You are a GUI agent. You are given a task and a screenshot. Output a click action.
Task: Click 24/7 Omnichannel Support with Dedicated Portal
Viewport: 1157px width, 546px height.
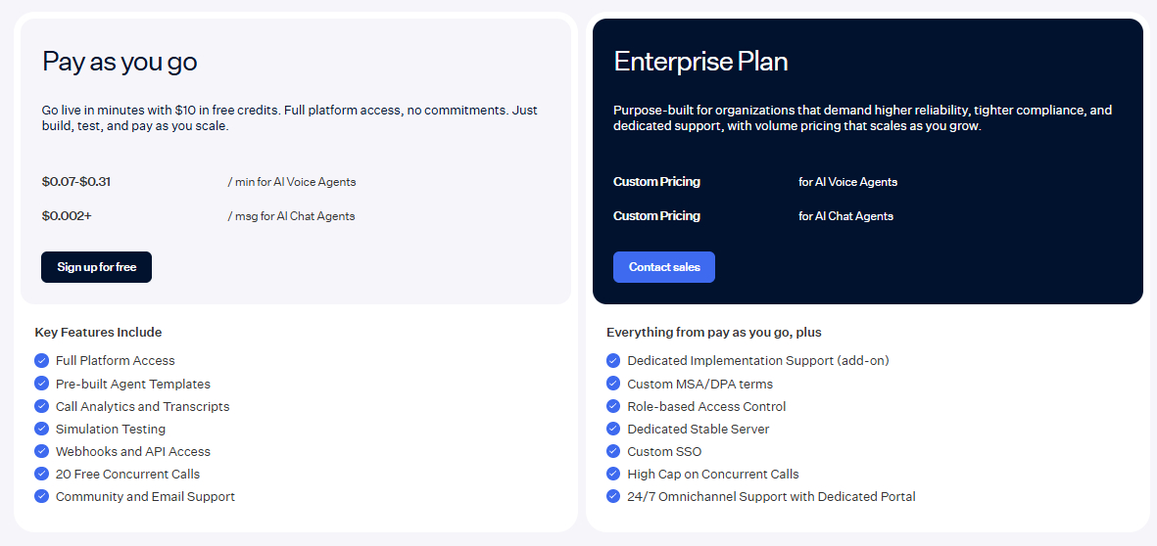771,497
